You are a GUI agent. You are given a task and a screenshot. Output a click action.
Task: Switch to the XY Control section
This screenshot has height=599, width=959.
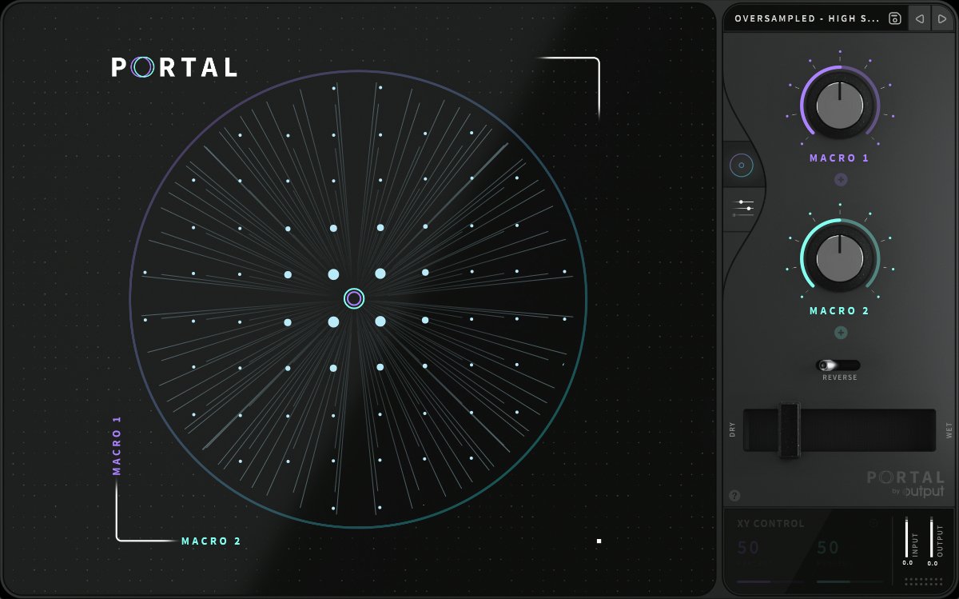[770, 523]
